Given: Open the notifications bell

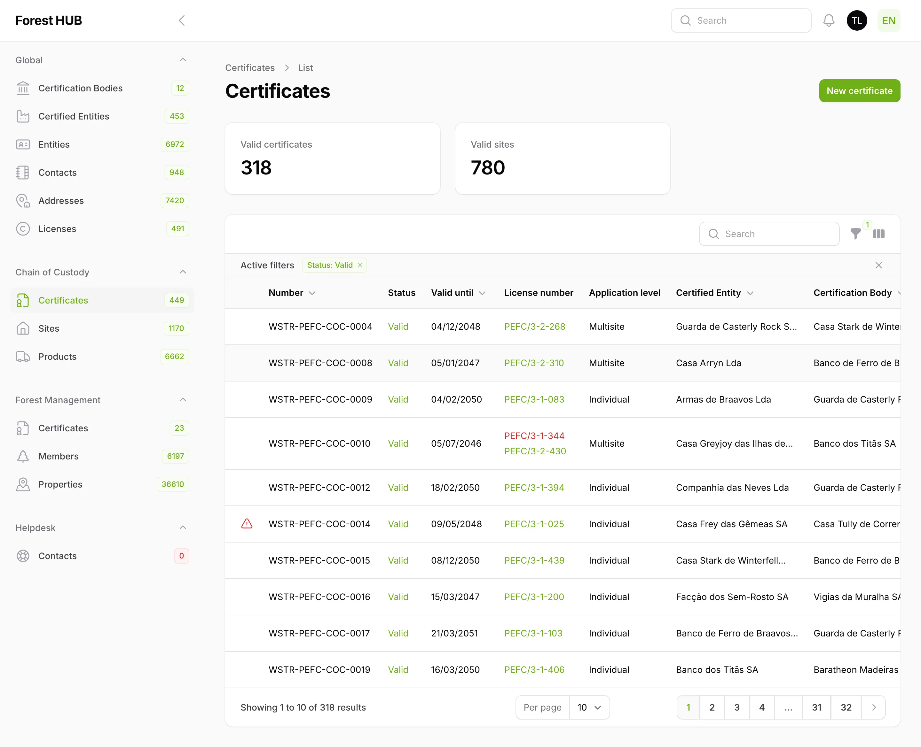Looking at the screenshot, I should click(829, 20).
